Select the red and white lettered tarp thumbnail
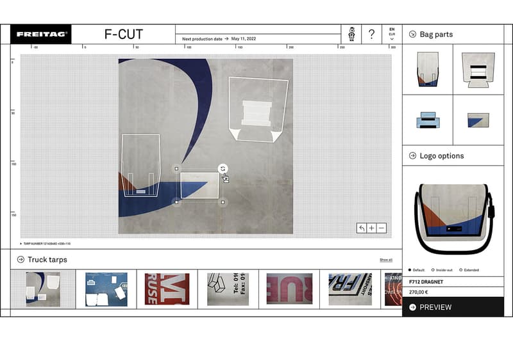 167,289
